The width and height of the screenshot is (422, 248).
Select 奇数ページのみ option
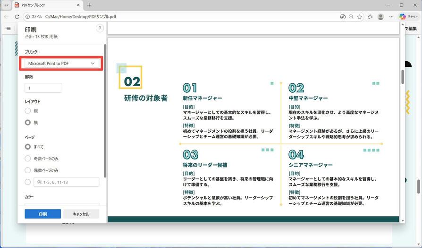point(28,159)
